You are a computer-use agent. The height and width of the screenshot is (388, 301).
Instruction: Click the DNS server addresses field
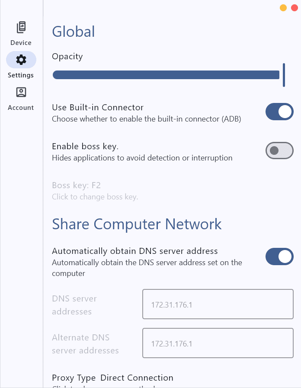[218, 305]
